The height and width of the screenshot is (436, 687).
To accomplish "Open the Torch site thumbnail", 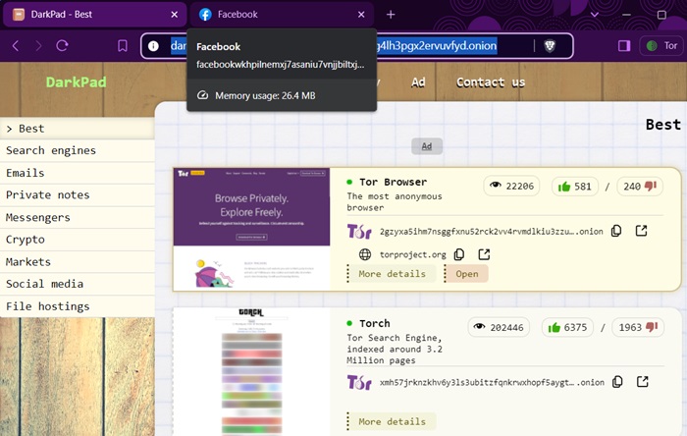I will pos(251,371).
